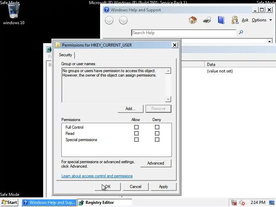Open Learn about access control link
The height and width of the screenshot is (207, 276).
97,176
